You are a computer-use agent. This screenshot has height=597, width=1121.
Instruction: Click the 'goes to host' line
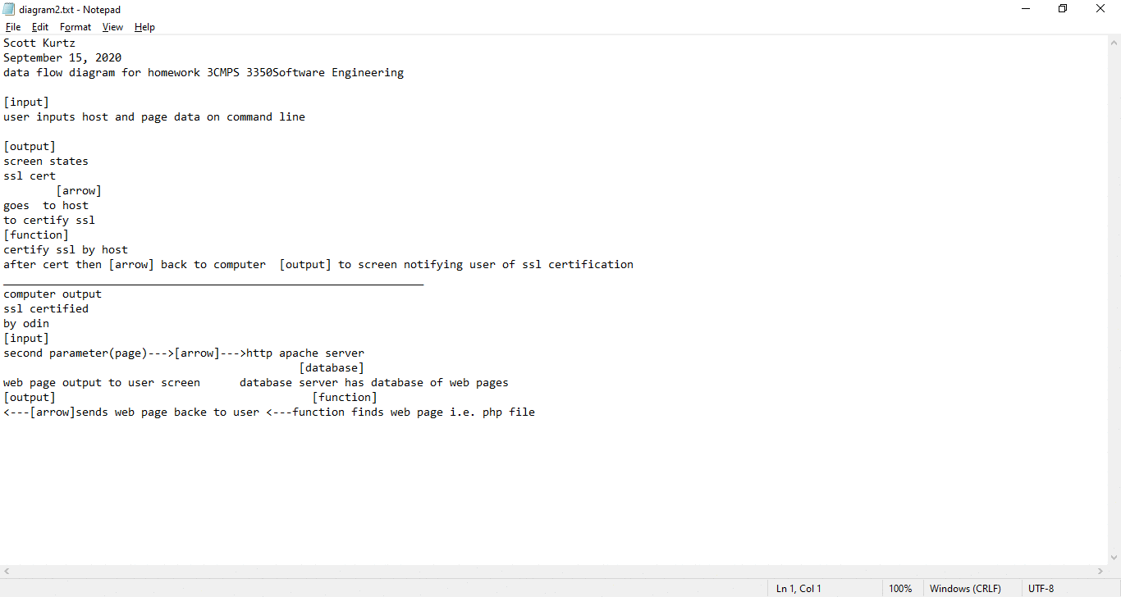[46, 206]
